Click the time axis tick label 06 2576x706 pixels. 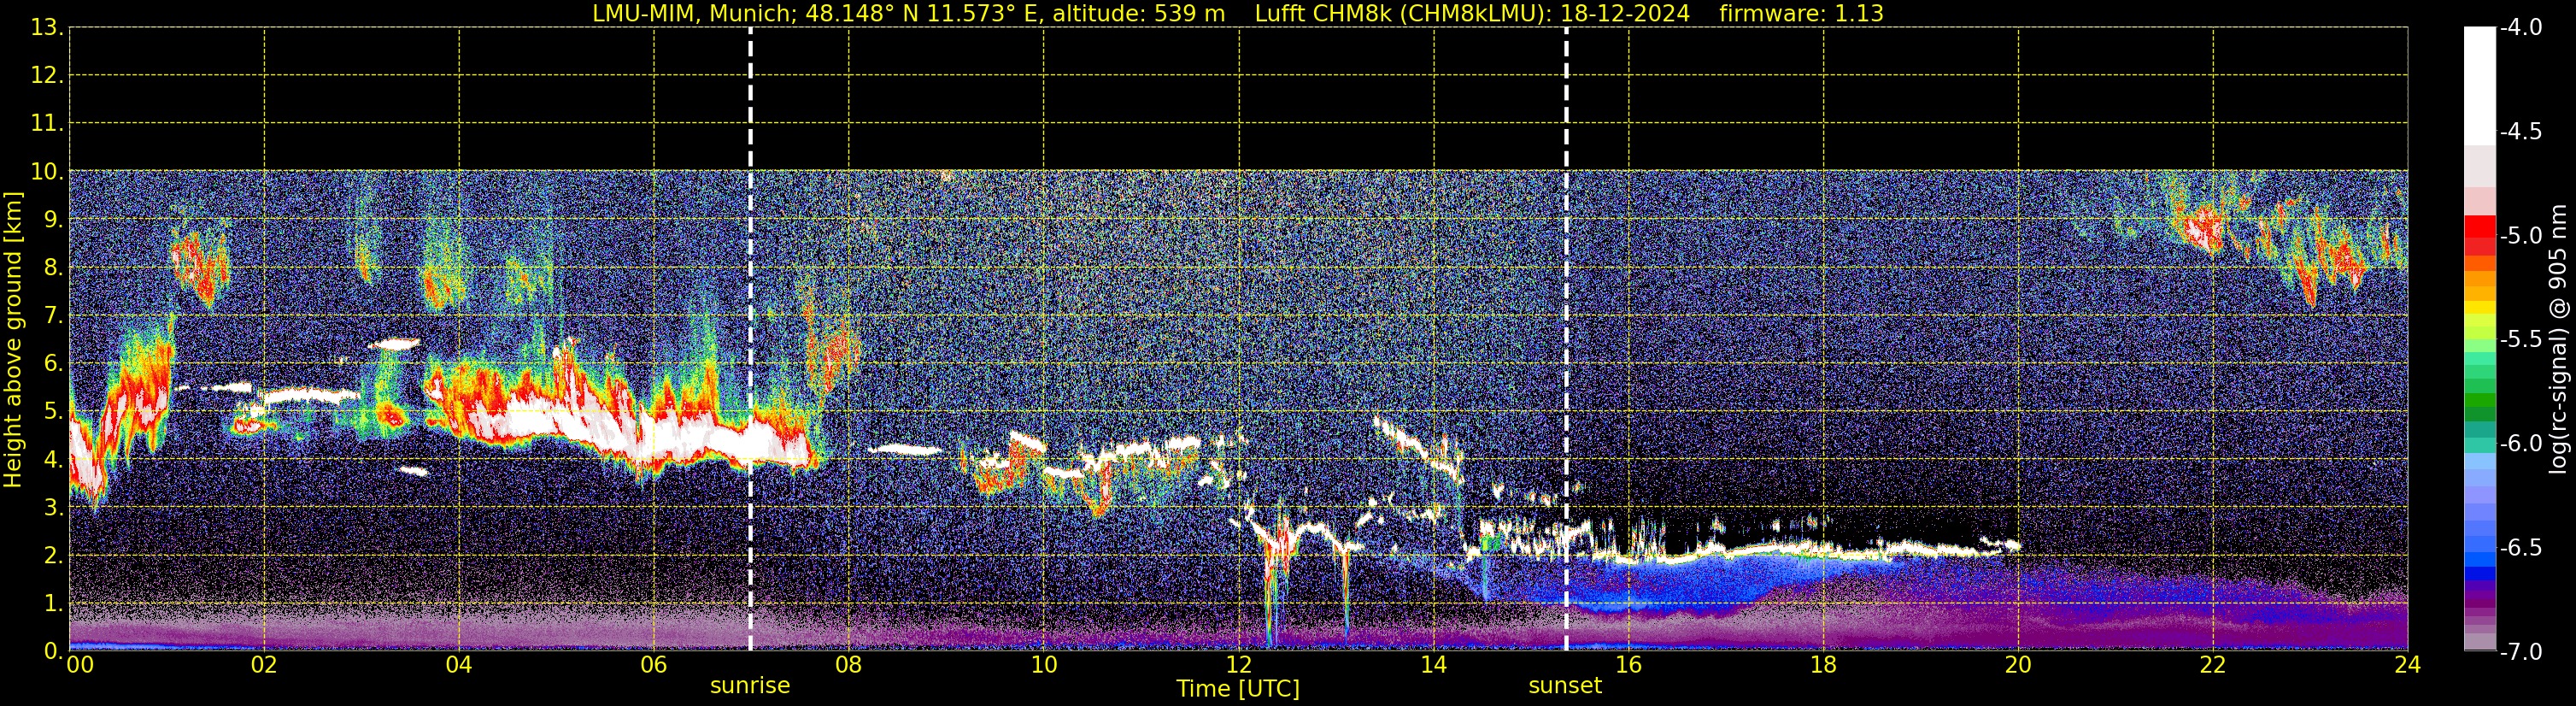(x=654, y=665)
